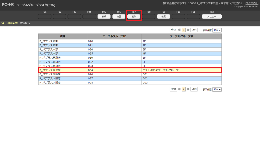The height and width of the screenshot is (157, 260).
Task: Jump to First page in top pagination
Action: (x=173, y=30)
